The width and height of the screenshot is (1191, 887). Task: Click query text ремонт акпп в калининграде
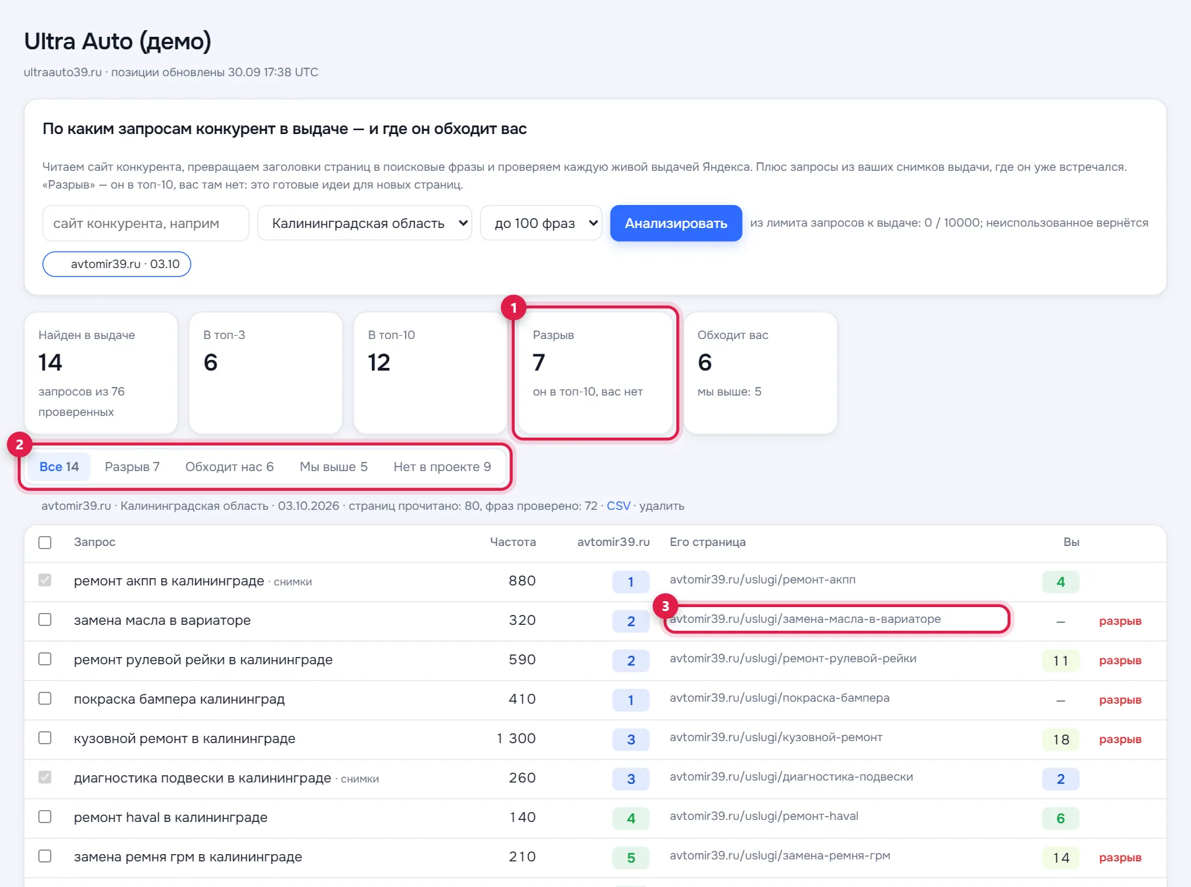[x=169, y=581]
